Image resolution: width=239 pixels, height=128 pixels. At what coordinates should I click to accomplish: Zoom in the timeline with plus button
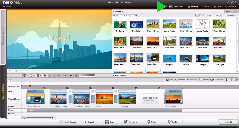[52, 117]
